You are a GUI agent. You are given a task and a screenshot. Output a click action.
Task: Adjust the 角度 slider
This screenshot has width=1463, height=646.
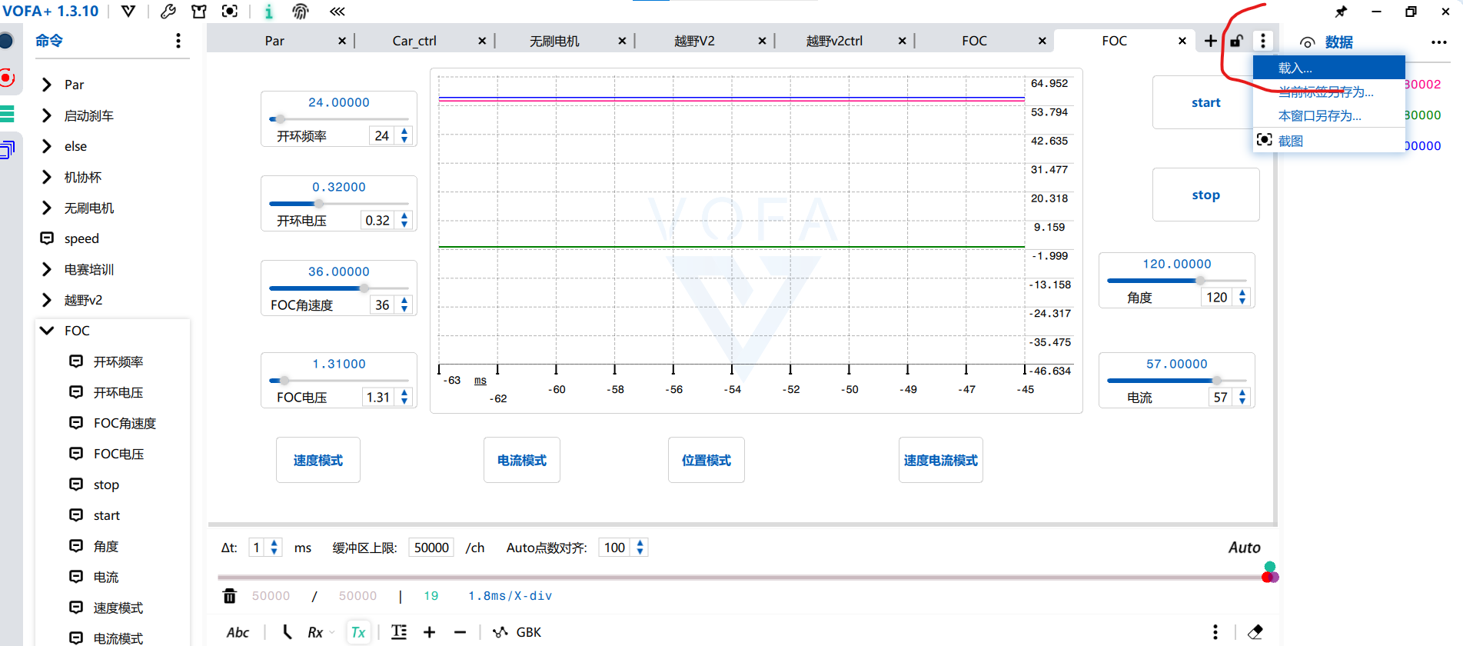pyautogui.click(x=1176, y=281)
